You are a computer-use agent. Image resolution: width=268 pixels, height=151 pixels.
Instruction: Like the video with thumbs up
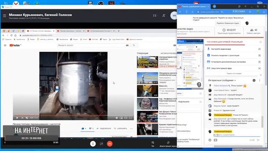coord(83,128)
